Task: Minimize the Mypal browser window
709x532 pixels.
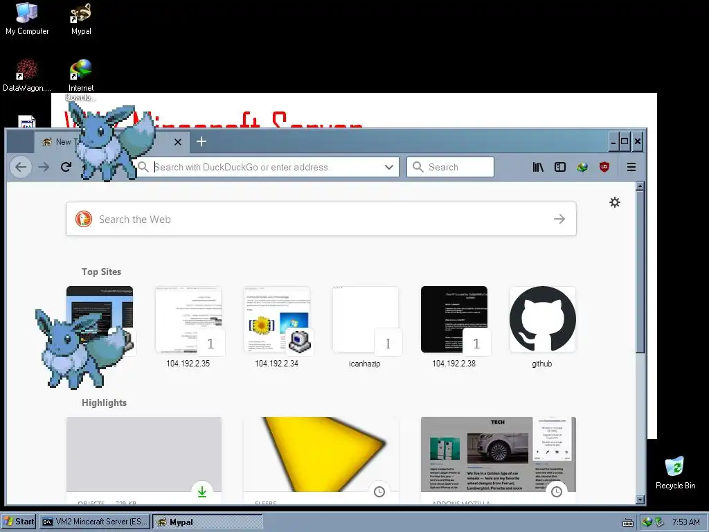Action: click(613, 141)
